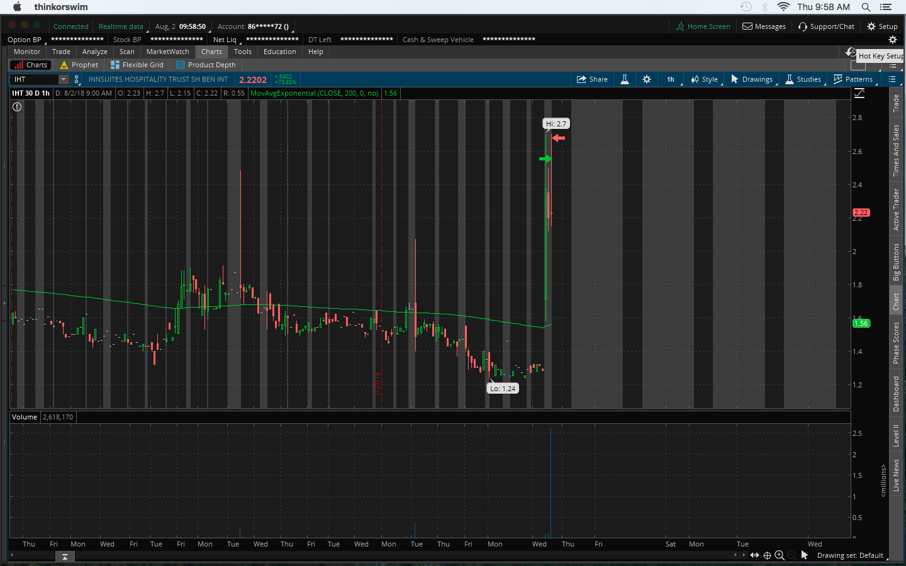Click the chart zoom-in magnifier icon
Viewport: 906px width, 566px height.
pyautogui.click(x=780, y=555)
